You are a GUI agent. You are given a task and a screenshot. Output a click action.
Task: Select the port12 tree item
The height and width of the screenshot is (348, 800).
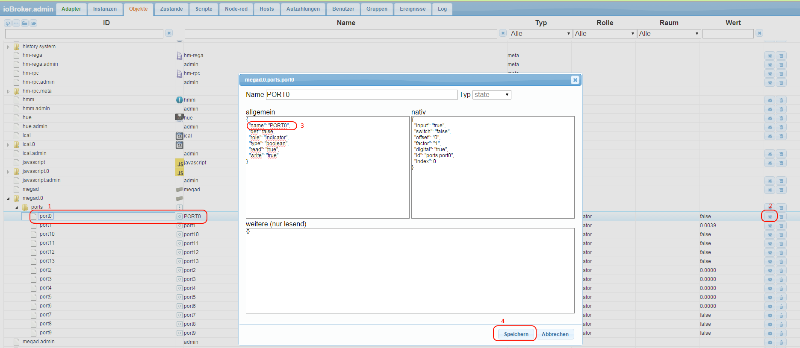[47, 252]
